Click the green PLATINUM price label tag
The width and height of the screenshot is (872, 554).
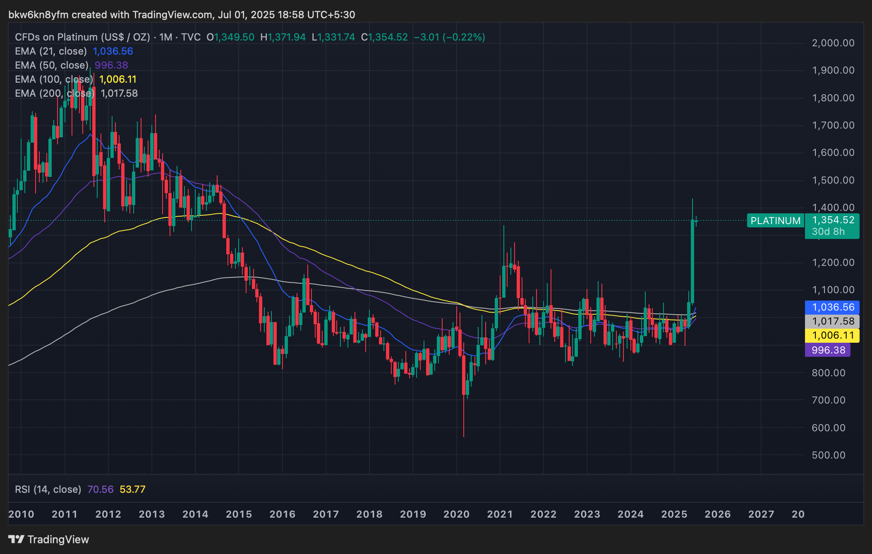click(x=775, y=221)
